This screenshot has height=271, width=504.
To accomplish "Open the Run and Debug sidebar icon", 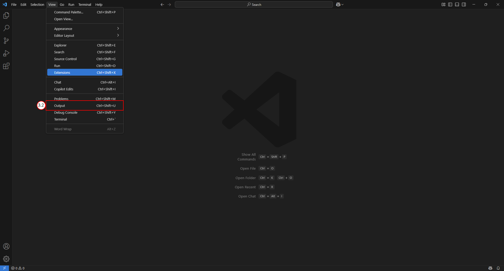I will (6, 53).
